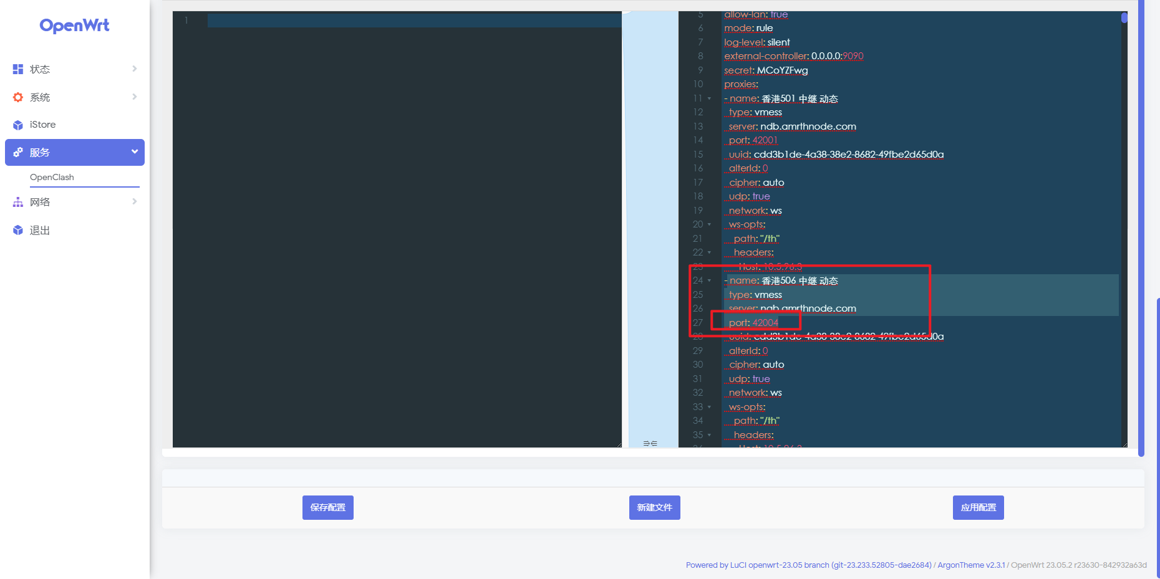Click the 'ws-opts:' line 33
1160x579 pixels.
click(747, 407)
